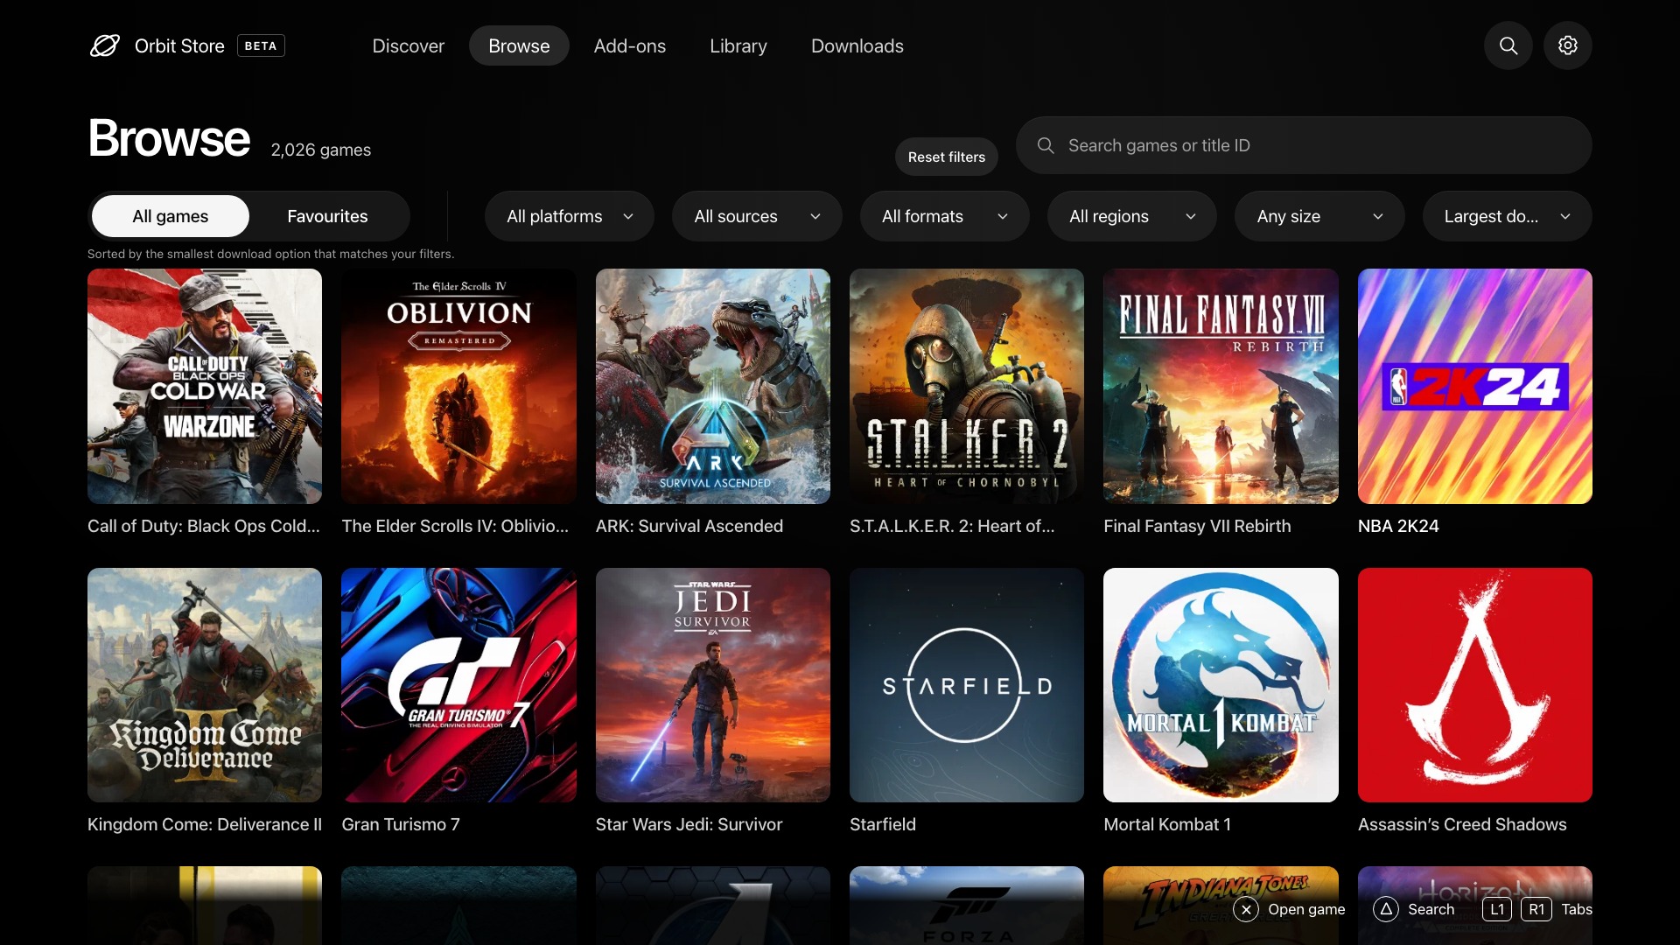Switch to the Favourites segment

click(328, 216)
